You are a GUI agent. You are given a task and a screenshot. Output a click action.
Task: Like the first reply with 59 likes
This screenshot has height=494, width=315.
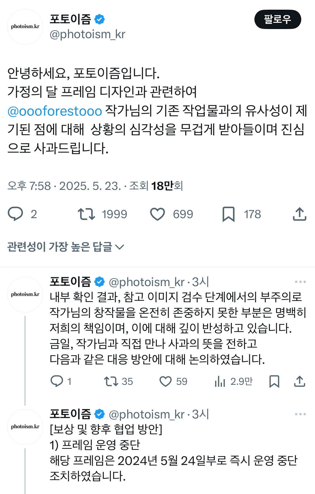[166, 381]
